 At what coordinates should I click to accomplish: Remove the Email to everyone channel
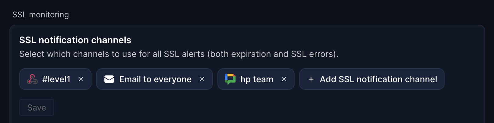point(202,79)
